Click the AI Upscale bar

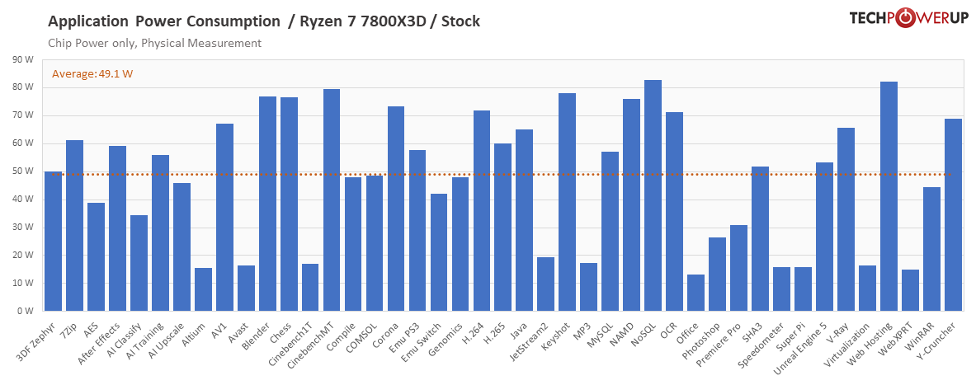182,247
